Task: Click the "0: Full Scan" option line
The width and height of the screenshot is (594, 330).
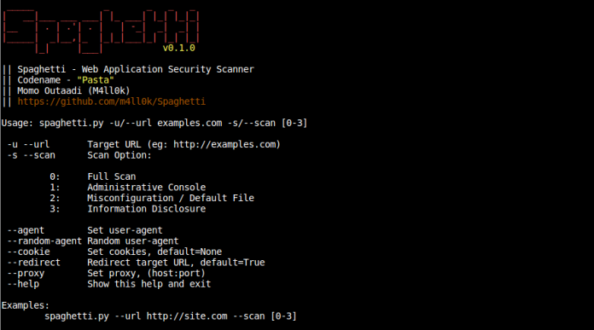Action: (93, 177)
